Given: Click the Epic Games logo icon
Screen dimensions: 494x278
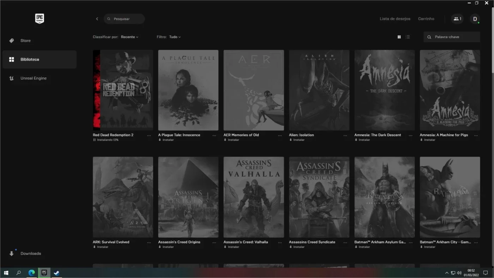Looking at the screenshot, I should tap(40, 19).
